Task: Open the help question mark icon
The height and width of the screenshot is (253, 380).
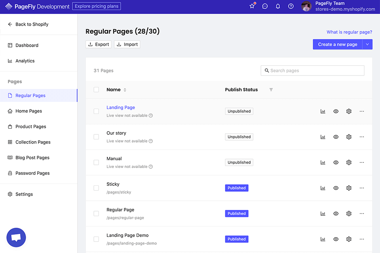Action: (x=291, y=6)
